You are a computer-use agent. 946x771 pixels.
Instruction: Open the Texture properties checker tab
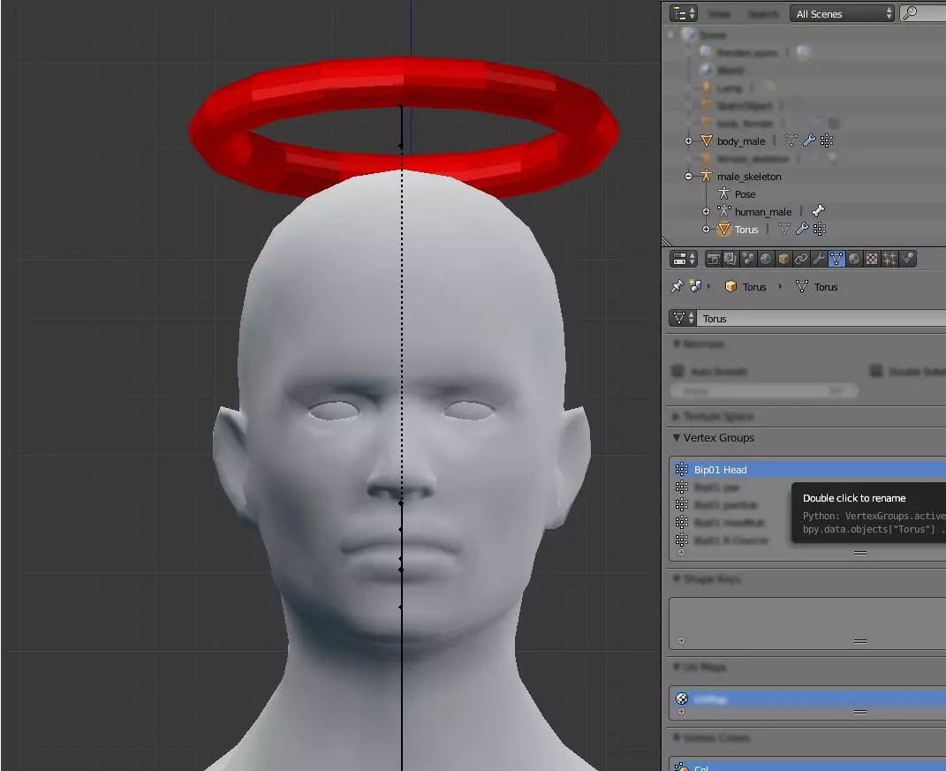point(871,259)
